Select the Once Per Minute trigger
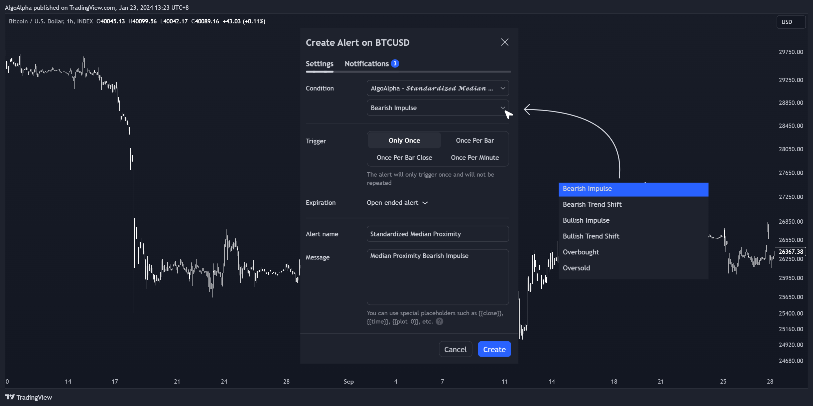The image size is (813, 406). [x=475, y=158]
